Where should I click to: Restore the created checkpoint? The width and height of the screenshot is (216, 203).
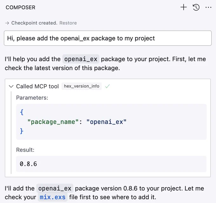tap(68, 23)
